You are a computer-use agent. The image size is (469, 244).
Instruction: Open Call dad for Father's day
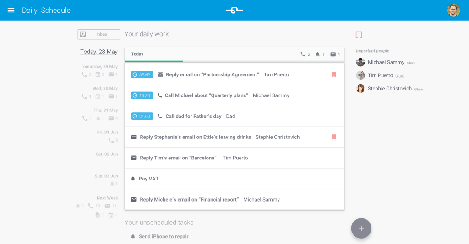click(x=194, y=117)
